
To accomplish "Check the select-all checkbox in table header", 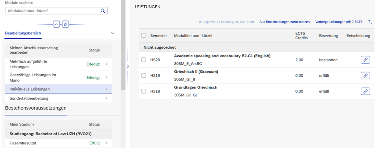I will tap(144, 36).
